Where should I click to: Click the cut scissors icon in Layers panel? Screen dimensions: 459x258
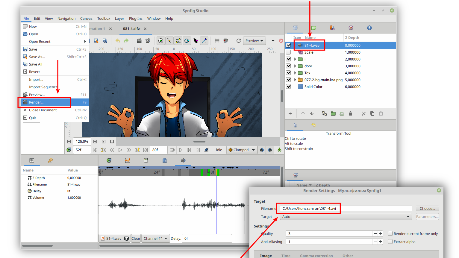click(363, 113)
